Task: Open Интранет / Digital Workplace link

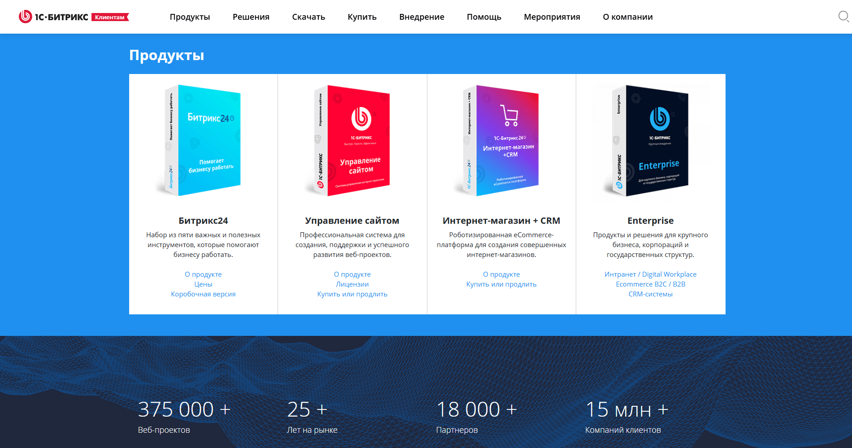Action: click(650, 274)
